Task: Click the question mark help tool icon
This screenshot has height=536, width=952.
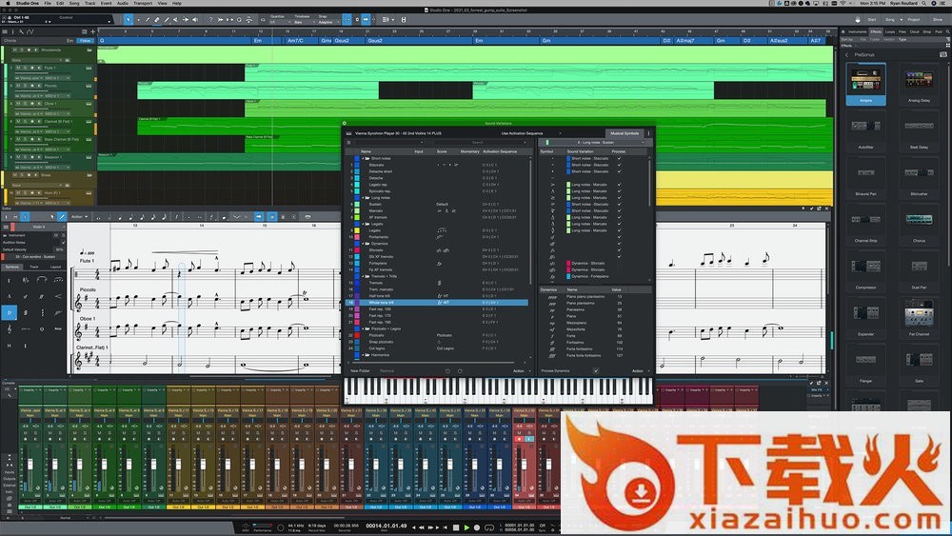Action: 210,19
